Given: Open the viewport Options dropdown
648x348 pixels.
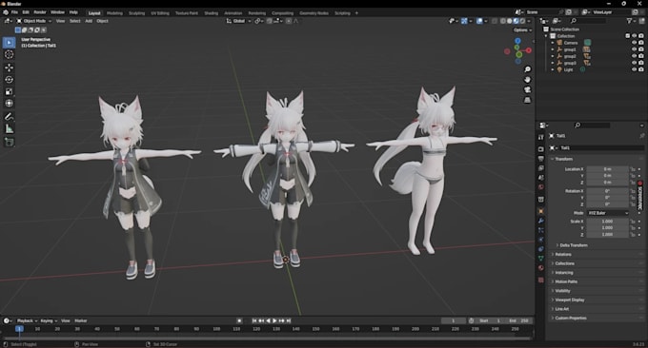Looking at the screenshot, I should [x=522, y=30].
